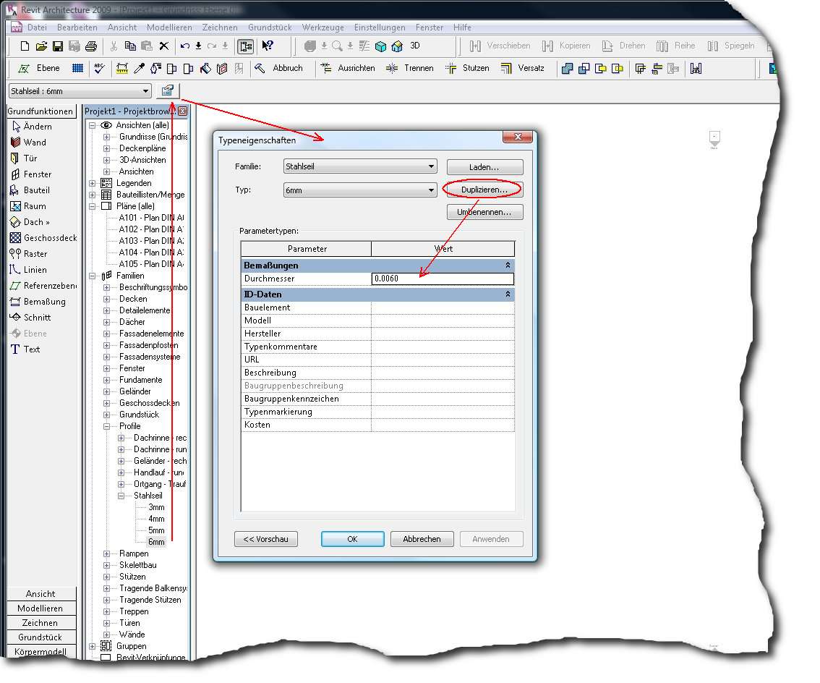Image resolution: width=820 pixels, height=683 pixels.
Task: Collapse the ID-Daten parameter group
Action: pos(508,294)
